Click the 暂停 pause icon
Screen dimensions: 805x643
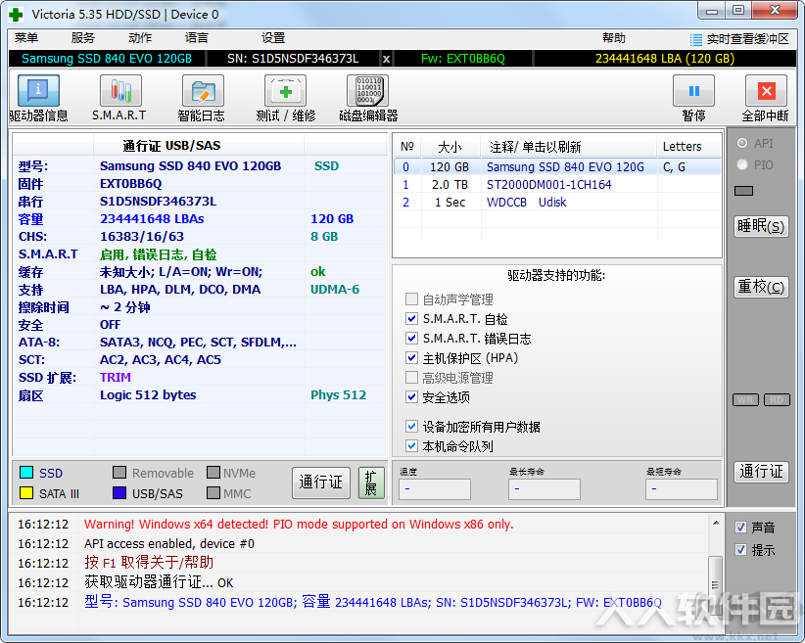click(693, 91)
